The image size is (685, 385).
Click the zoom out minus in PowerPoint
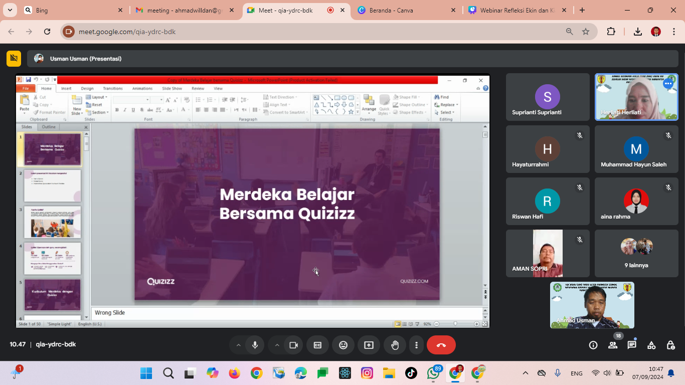pyautogui.click(x=436, y=324)
